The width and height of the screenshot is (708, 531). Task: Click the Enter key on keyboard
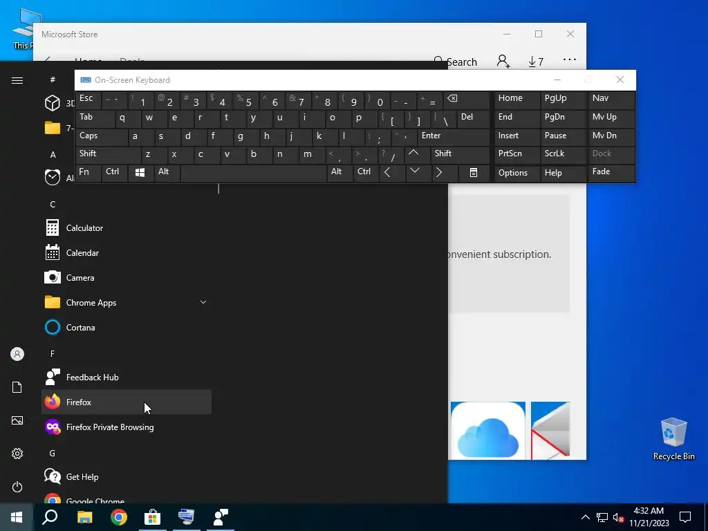click(454, 137)
